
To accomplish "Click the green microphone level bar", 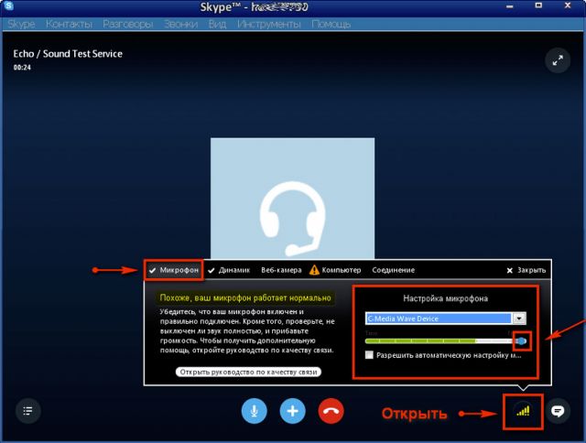I will (x=420, y=341).
